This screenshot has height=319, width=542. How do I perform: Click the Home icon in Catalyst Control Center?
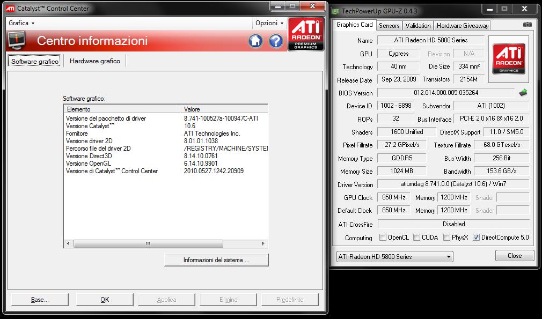(x=255, y=41)
